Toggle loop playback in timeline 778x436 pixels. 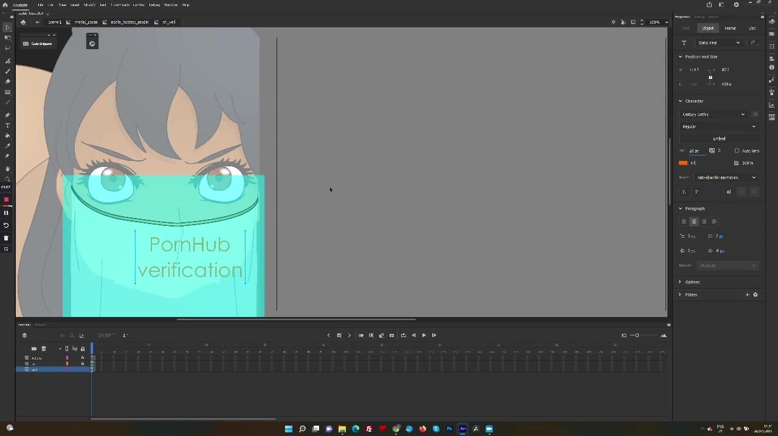point(403,335)
